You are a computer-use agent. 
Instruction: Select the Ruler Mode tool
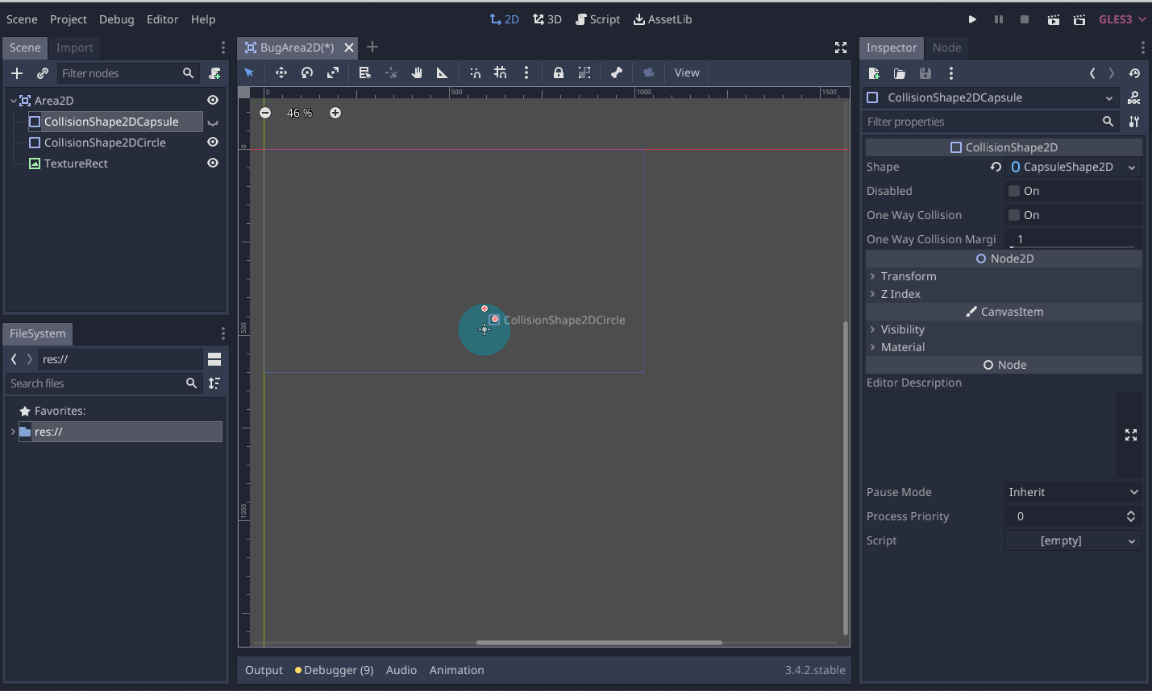point(442,72)
